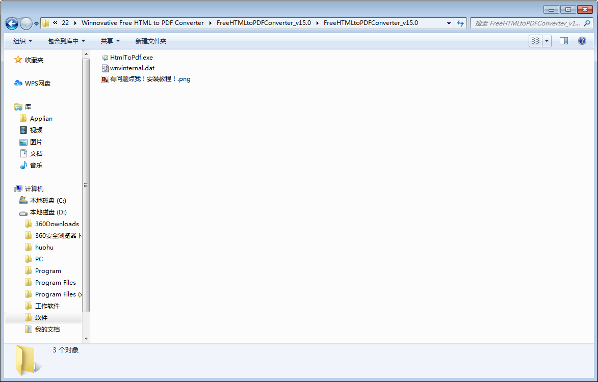Open the Help question mark icon

pos(582,41)
